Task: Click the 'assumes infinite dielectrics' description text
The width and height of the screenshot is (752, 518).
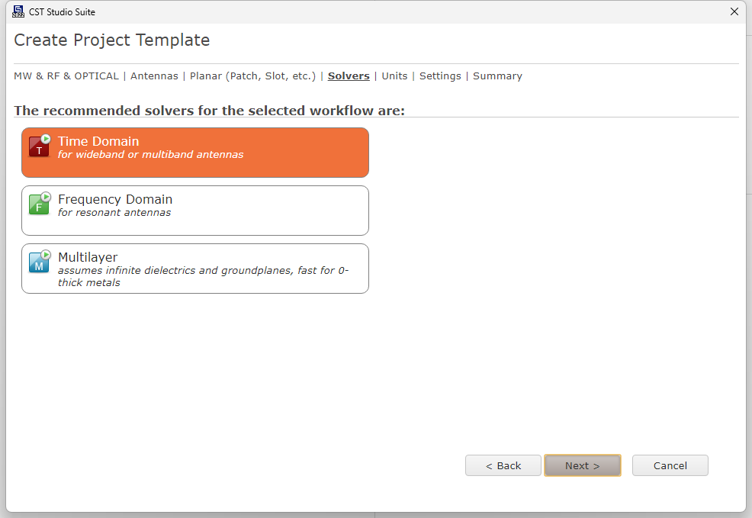Action: (204, 276)
